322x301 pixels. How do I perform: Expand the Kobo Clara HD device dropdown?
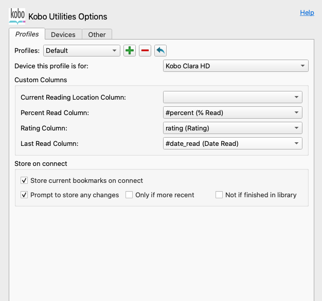pyautogui.click(x=236, y=66)
